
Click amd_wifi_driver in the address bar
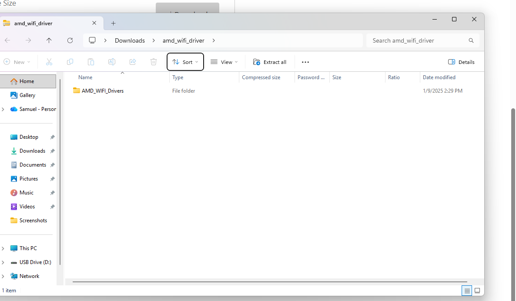(183, 40)
